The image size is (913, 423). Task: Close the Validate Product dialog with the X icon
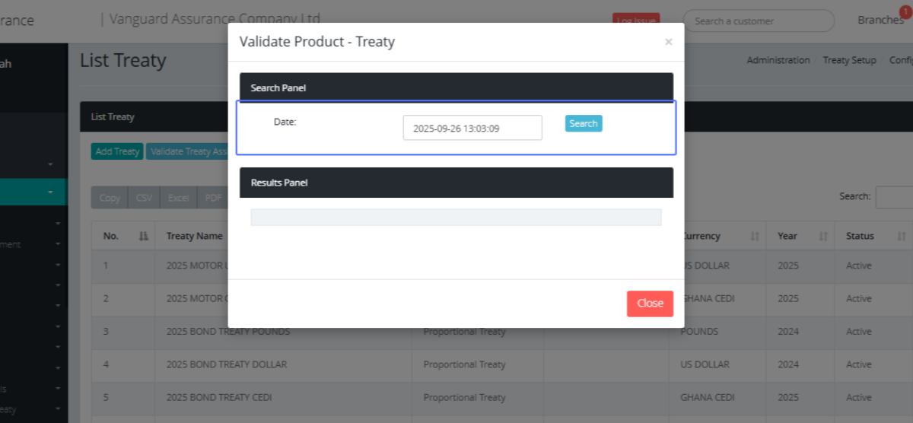click(668, 42)
